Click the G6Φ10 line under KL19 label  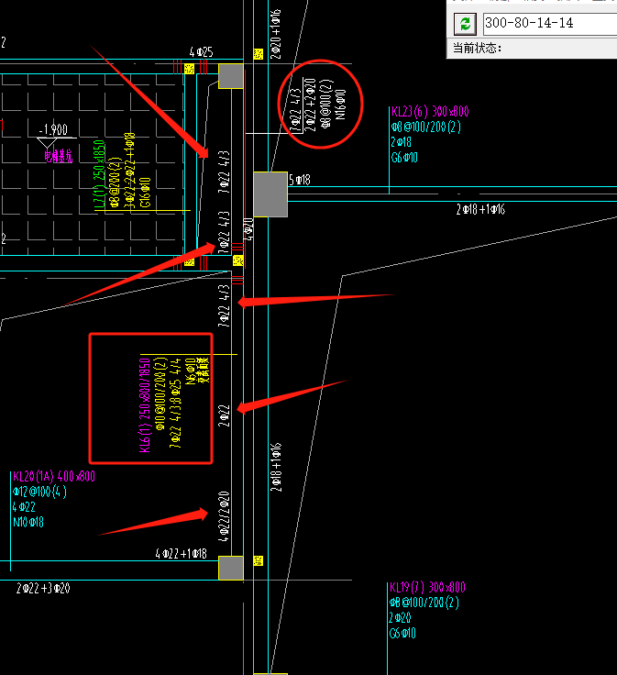point(402,633)
